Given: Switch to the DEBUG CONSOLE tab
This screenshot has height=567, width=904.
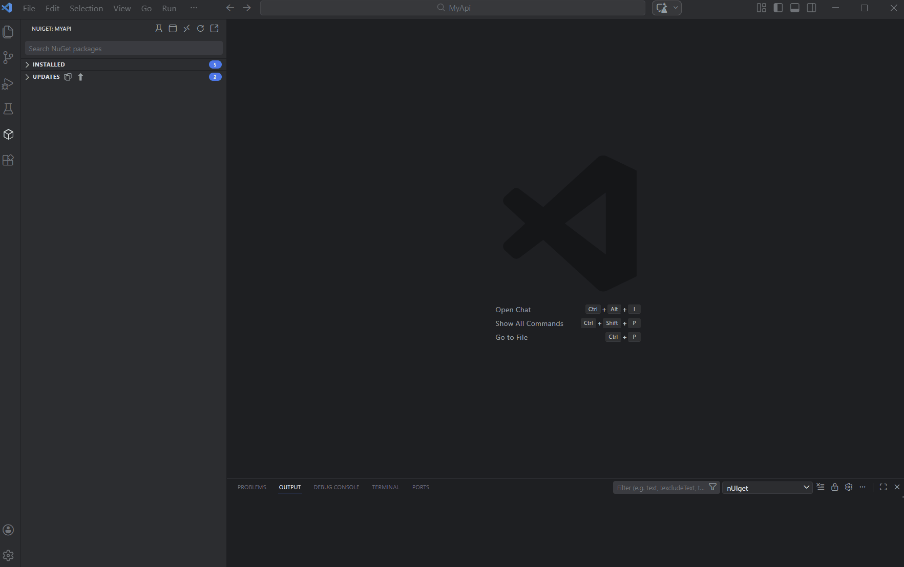Looking at the screenshot, I should coord(337,487).
